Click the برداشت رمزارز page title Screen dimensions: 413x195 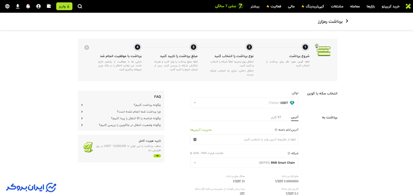[x=330, y=21]
